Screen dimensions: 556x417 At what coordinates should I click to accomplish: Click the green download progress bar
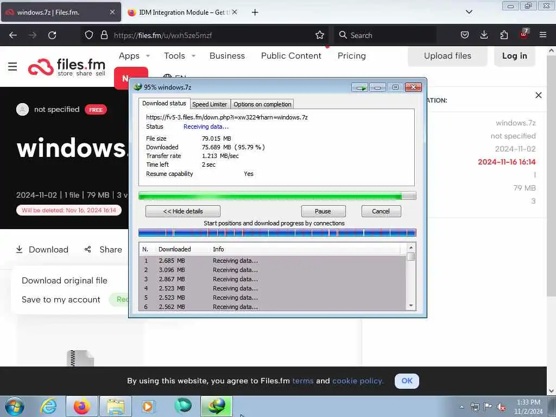click(x=277, y=195)
